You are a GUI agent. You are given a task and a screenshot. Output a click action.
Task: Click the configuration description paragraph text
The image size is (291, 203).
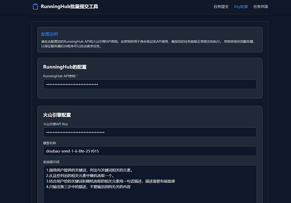coord(148,44)
